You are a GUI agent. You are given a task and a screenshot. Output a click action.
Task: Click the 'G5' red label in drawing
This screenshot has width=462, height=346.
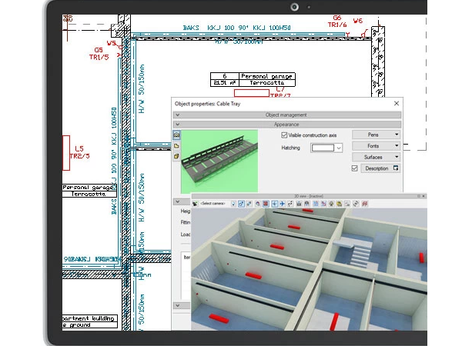click(99, 50)
